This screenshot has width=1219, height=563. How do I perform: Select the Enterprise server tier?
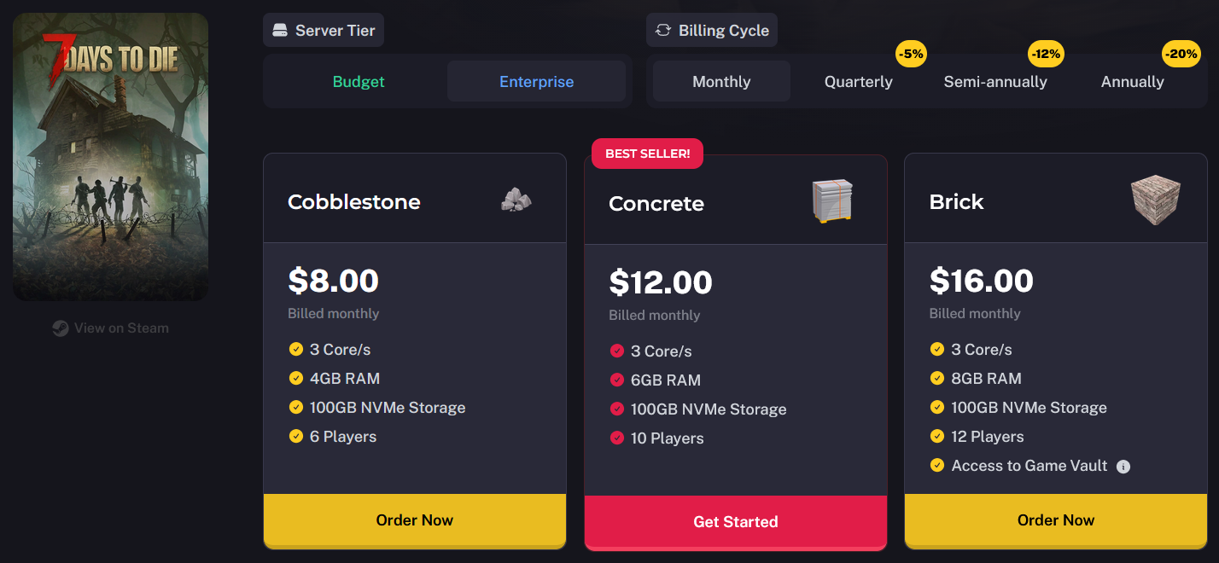[536, 82]
